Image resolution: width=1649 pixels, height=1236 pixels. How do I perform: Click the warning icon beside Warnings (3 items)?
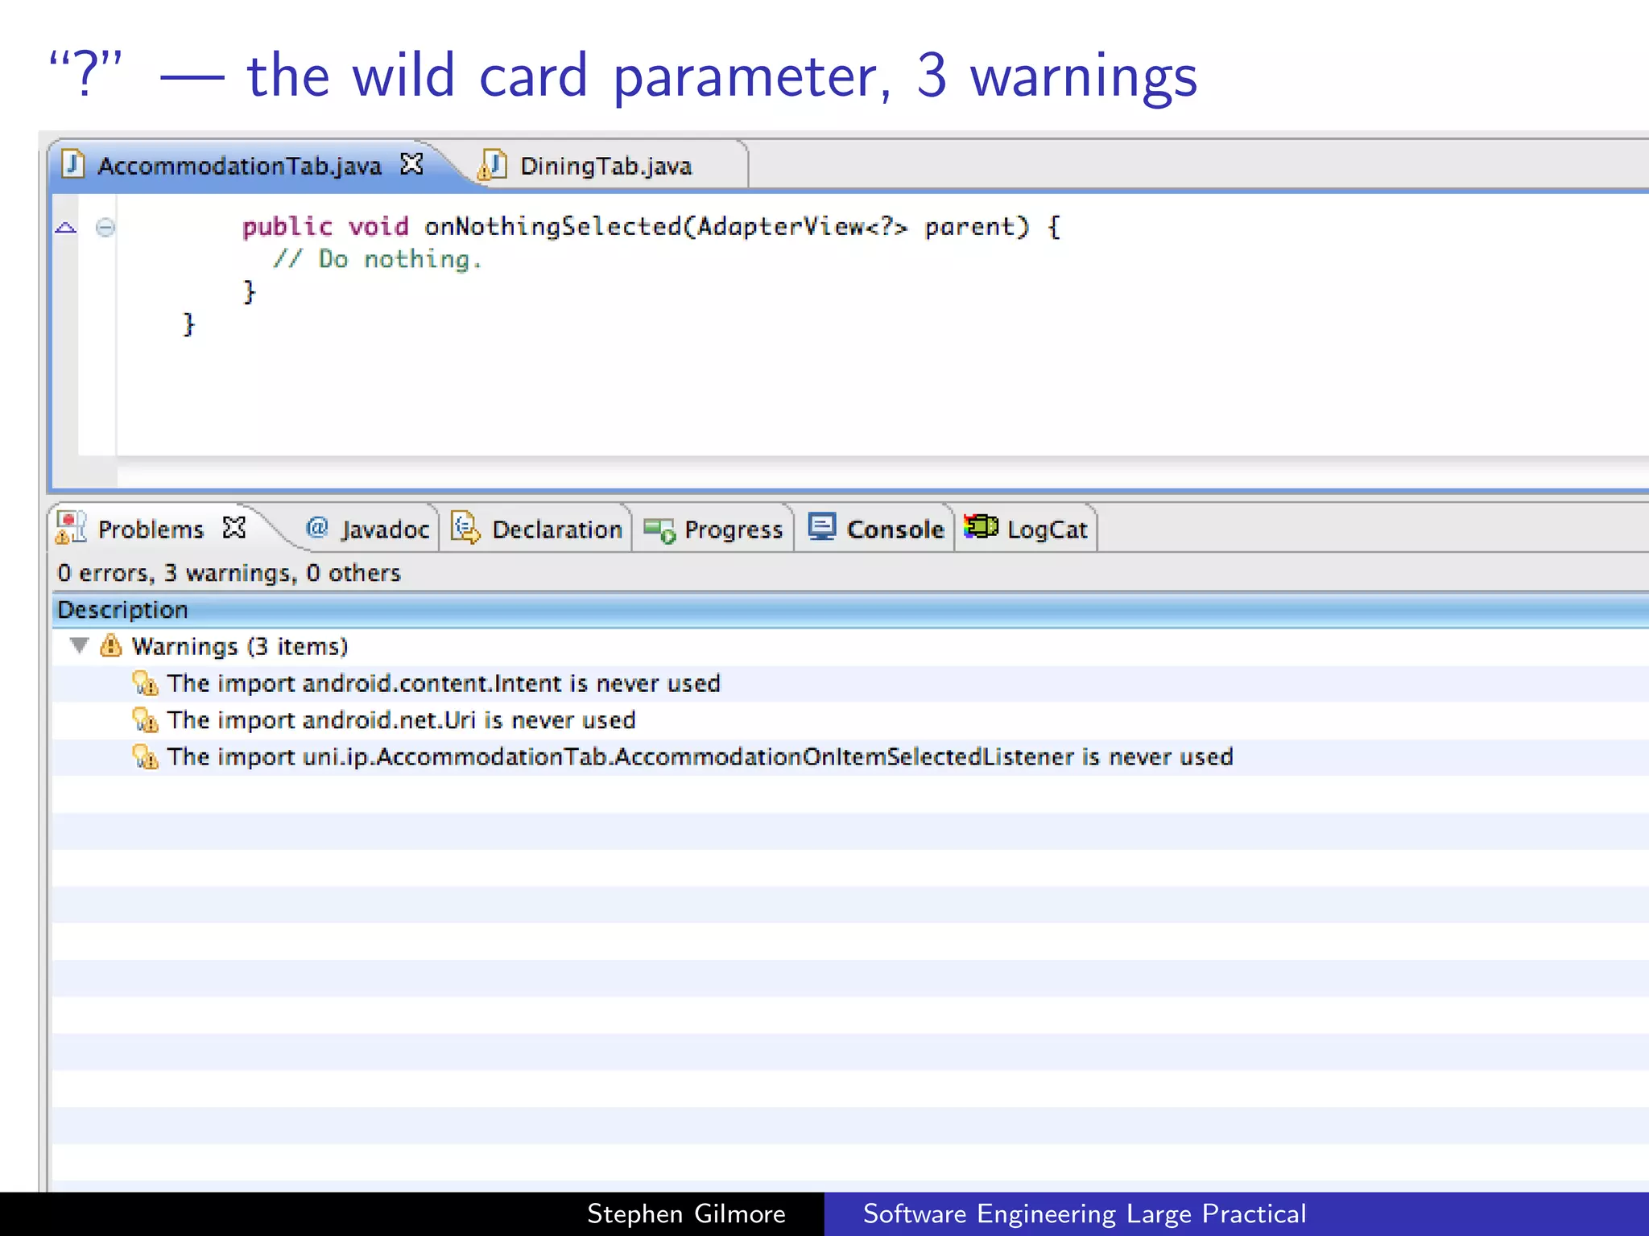[x=110, y=645]
